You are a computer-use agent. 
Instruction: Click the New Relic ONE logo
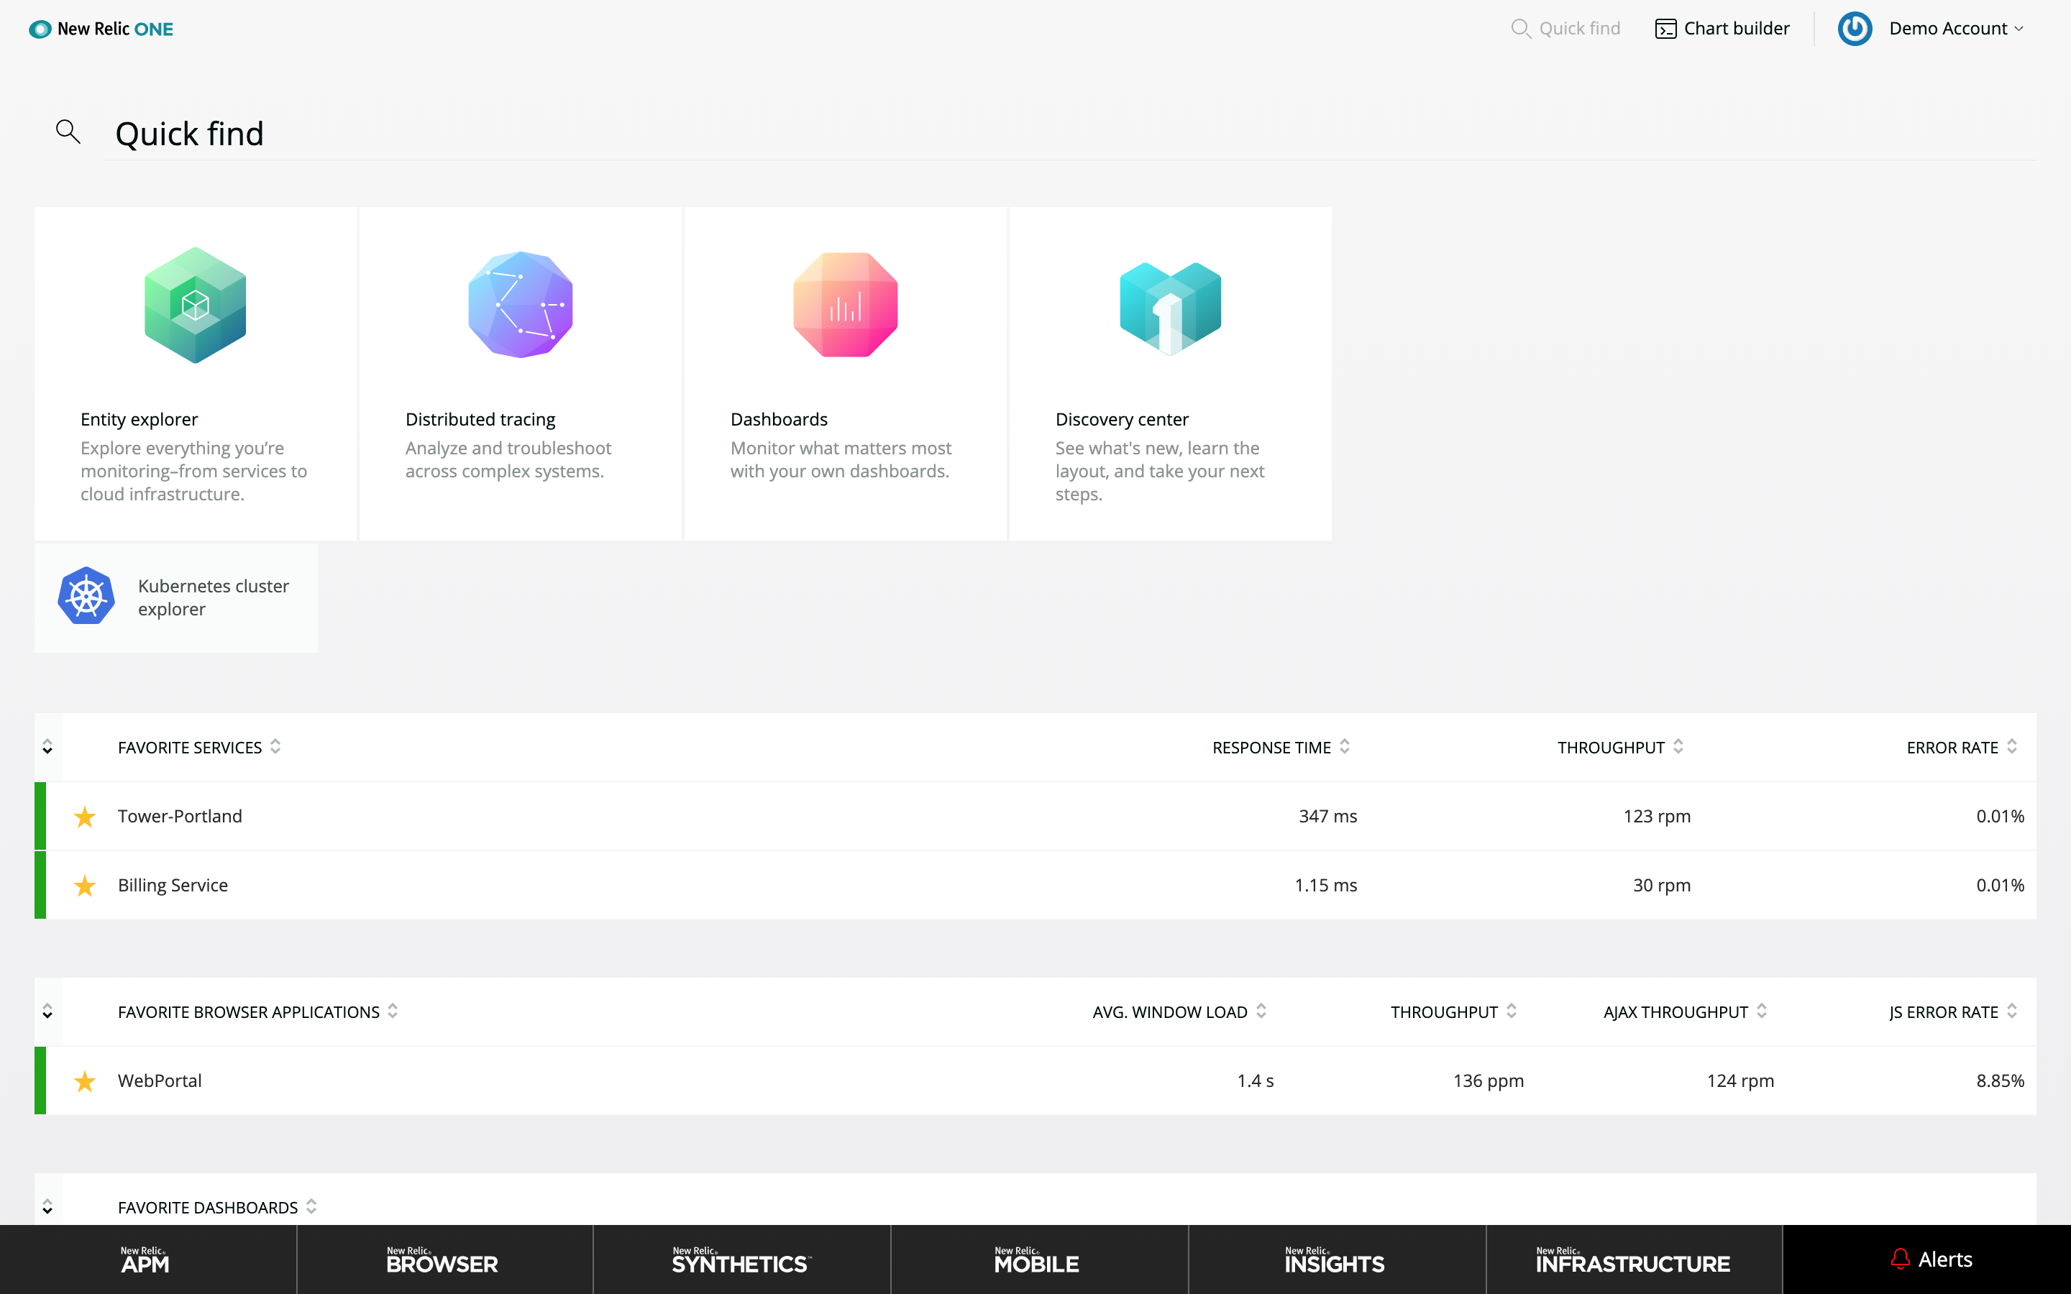point(101,29)
